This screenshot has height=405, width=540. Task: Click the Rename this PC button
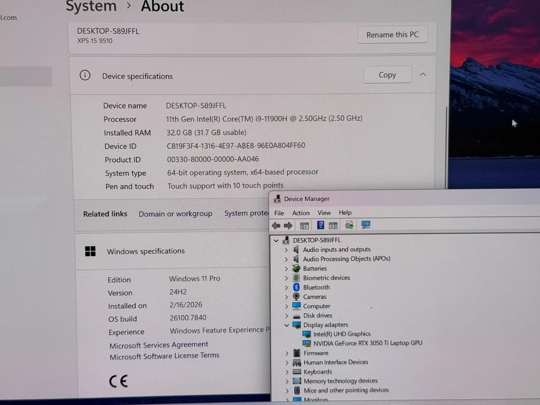tap(392, 34)
